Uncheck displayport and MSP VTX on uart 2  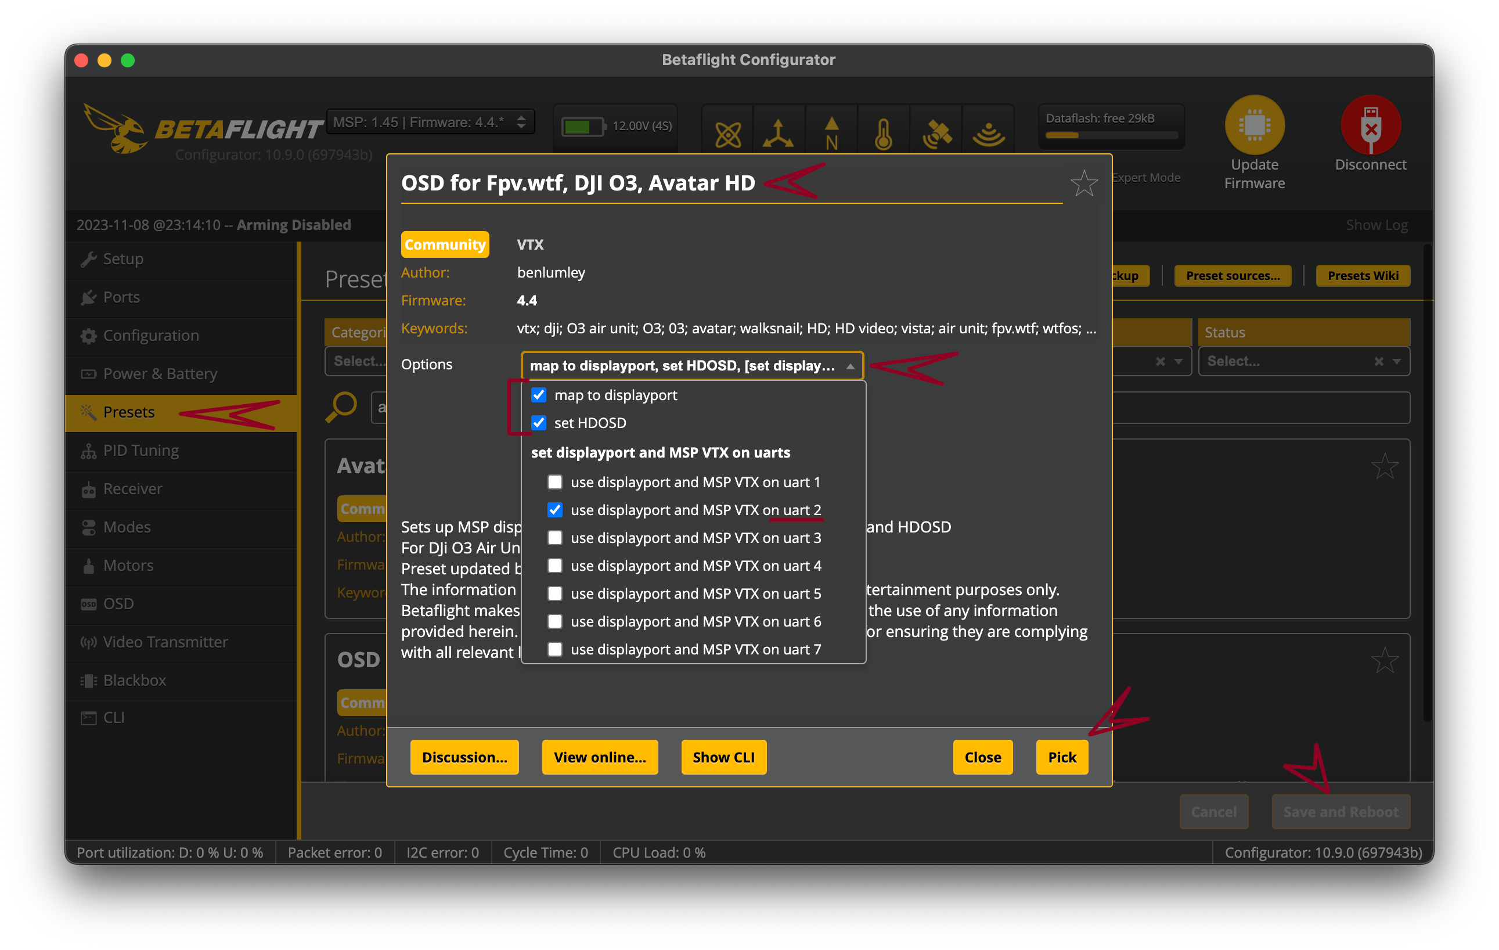point(554,510)
